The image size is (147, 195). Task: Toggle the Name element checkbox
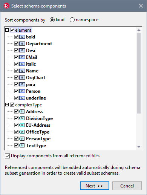(16, 71)
